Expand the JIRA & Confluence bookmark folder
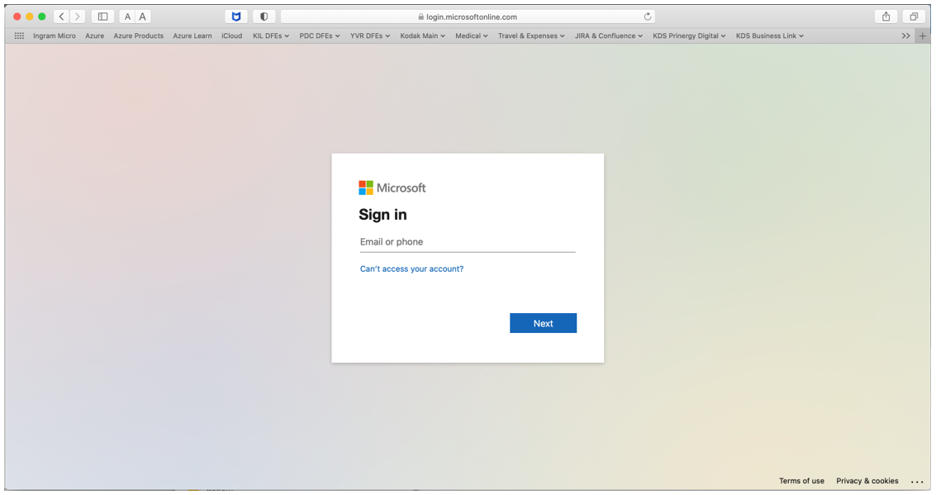This screenshot has width=936, height=495. pos(609,36)
